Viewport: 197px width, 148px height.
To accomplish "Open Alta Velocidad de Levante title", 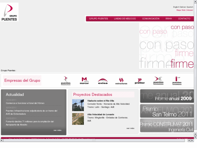I will (101, 115).
